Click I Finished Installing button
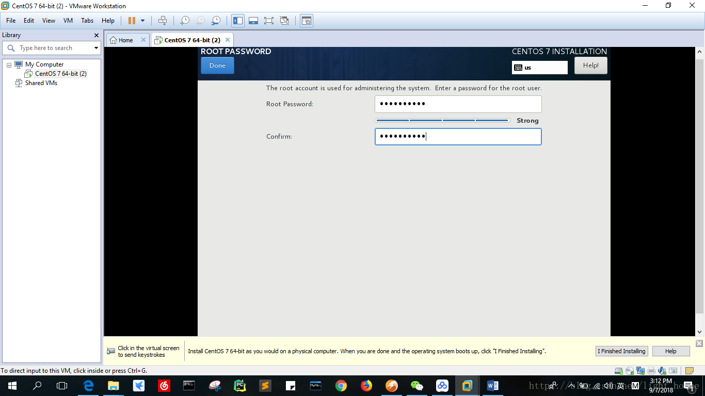Image resolution: width=705 pixels, height=396 pixels. point(621,351)
